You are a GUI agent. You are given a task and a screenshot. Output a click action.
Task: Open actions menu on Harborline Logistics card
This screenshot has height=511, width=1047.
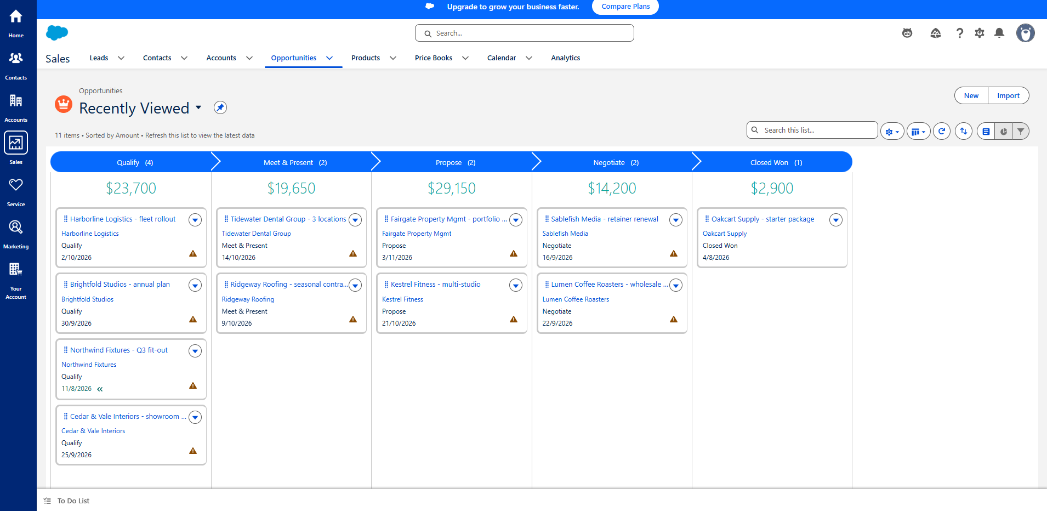point(195,220)
